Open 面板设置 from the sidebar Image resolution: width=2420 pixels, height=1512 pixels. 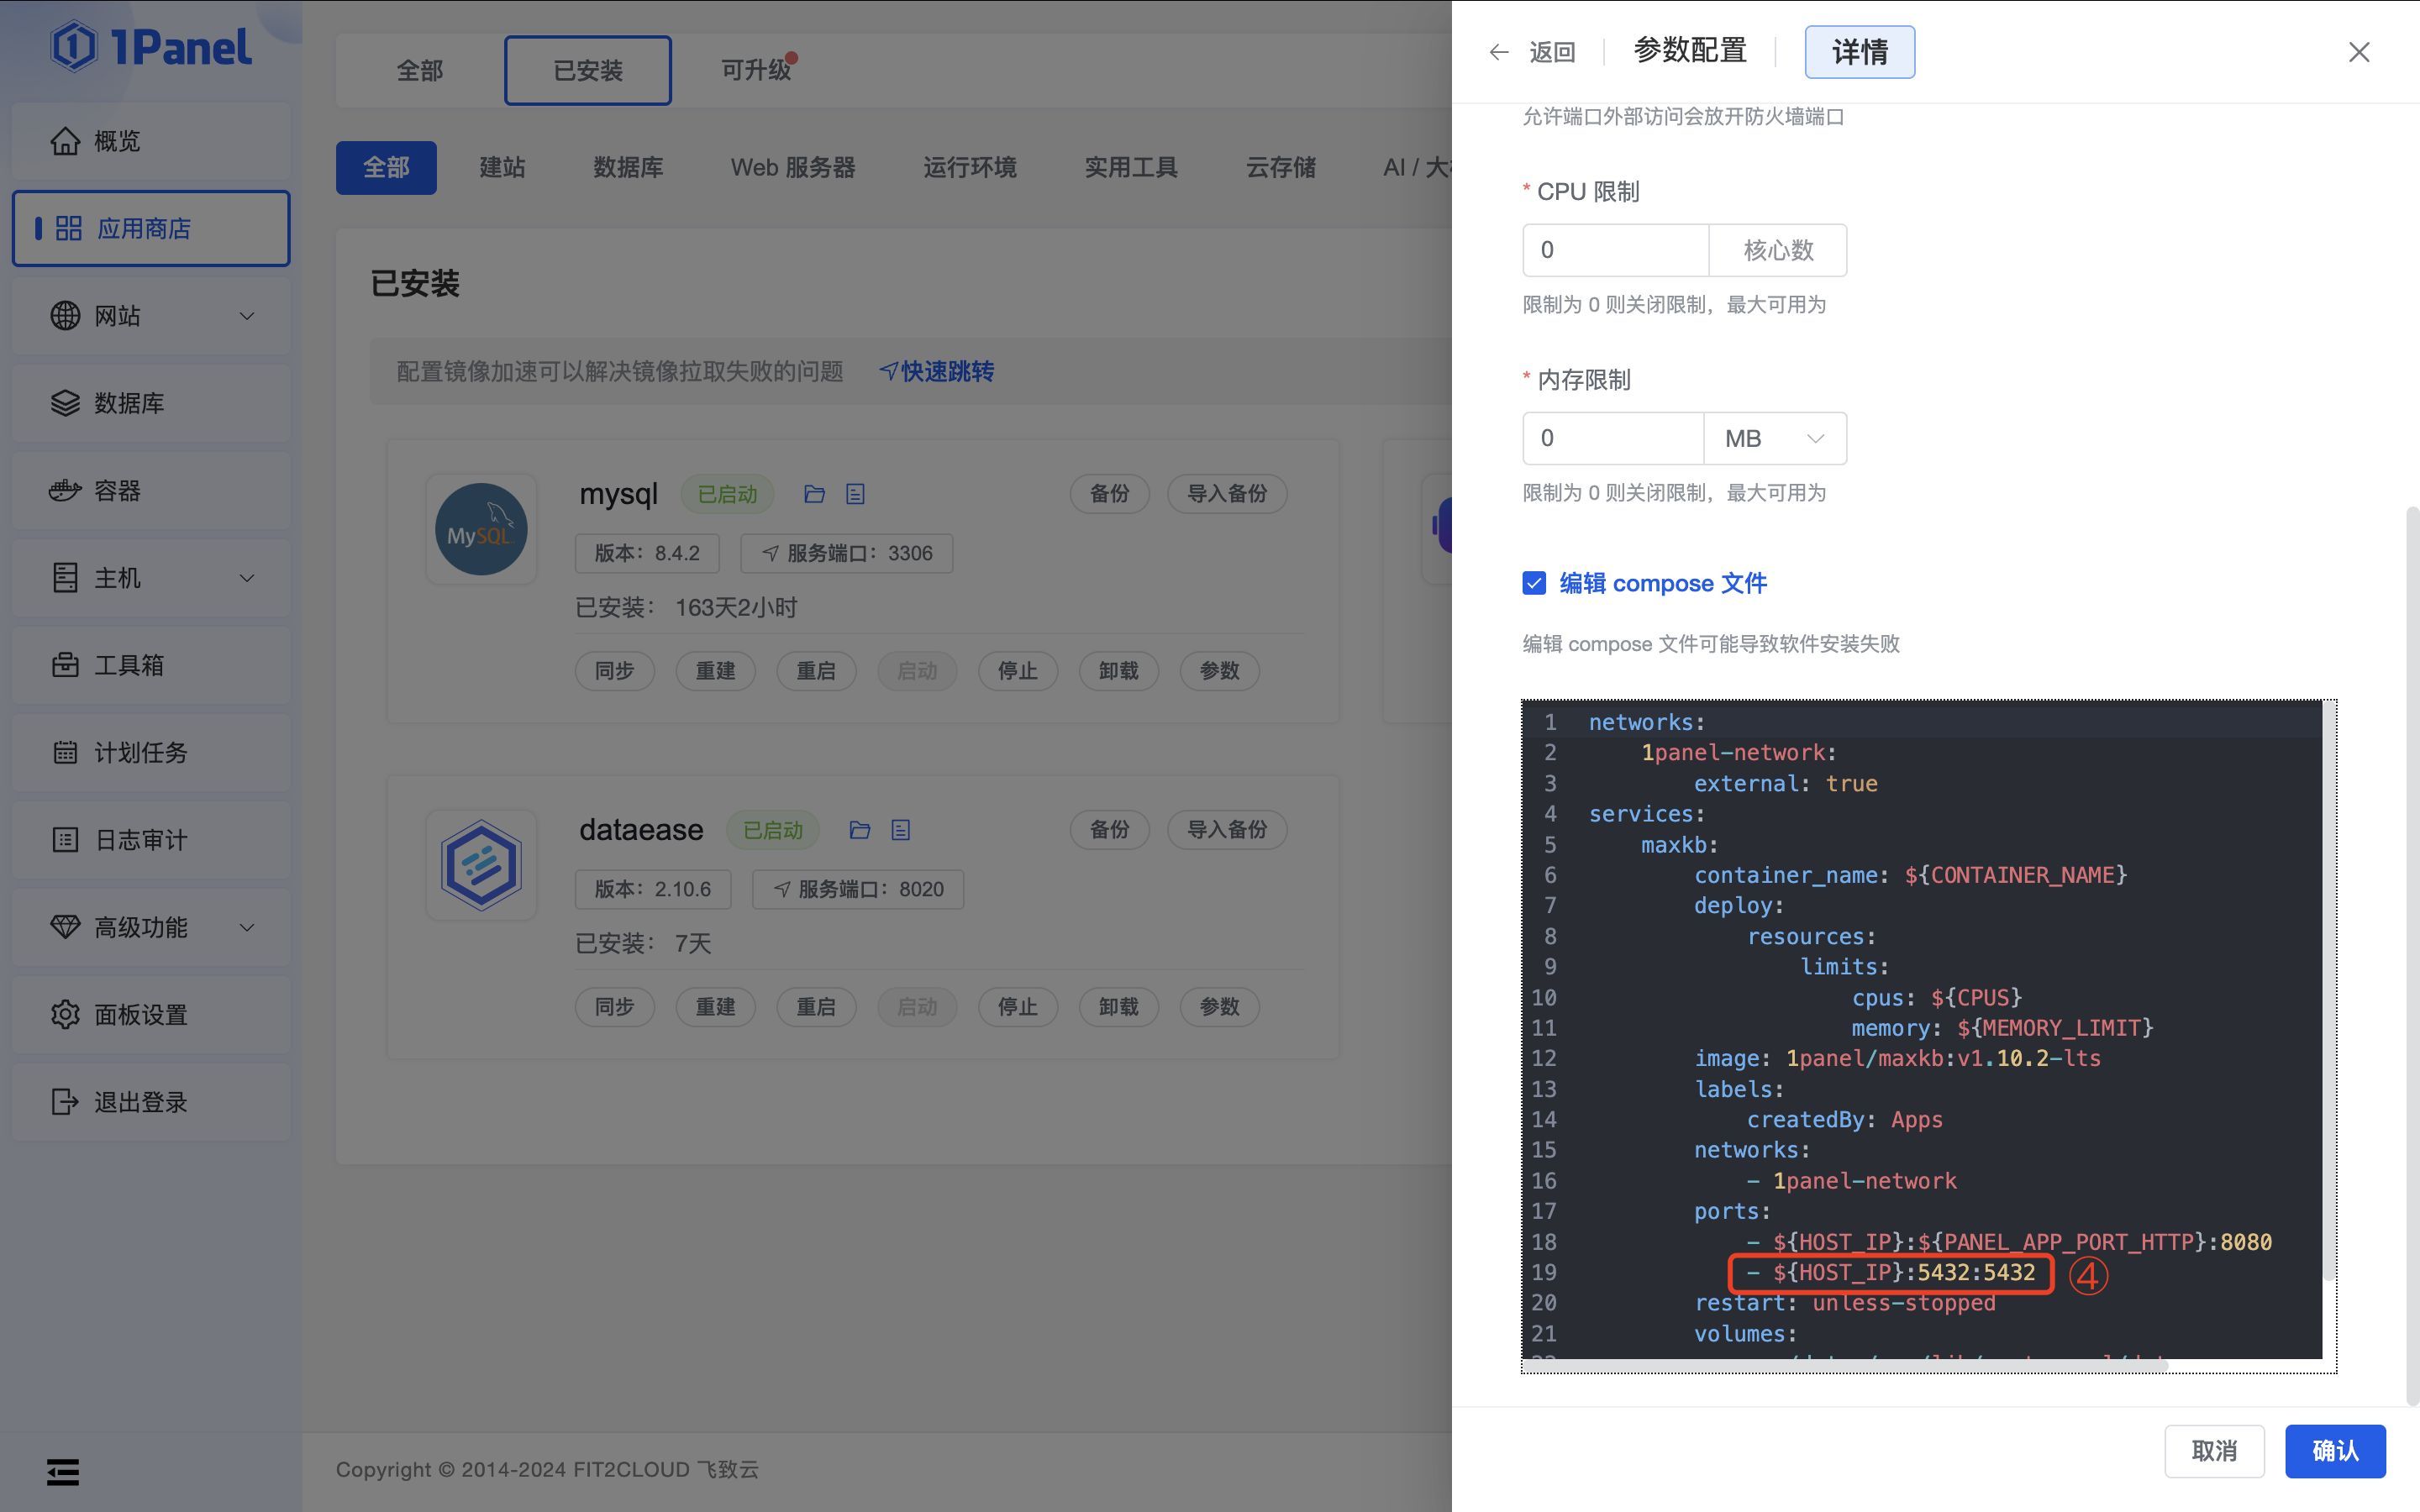pyautogui.click(x=140, y=1014)
